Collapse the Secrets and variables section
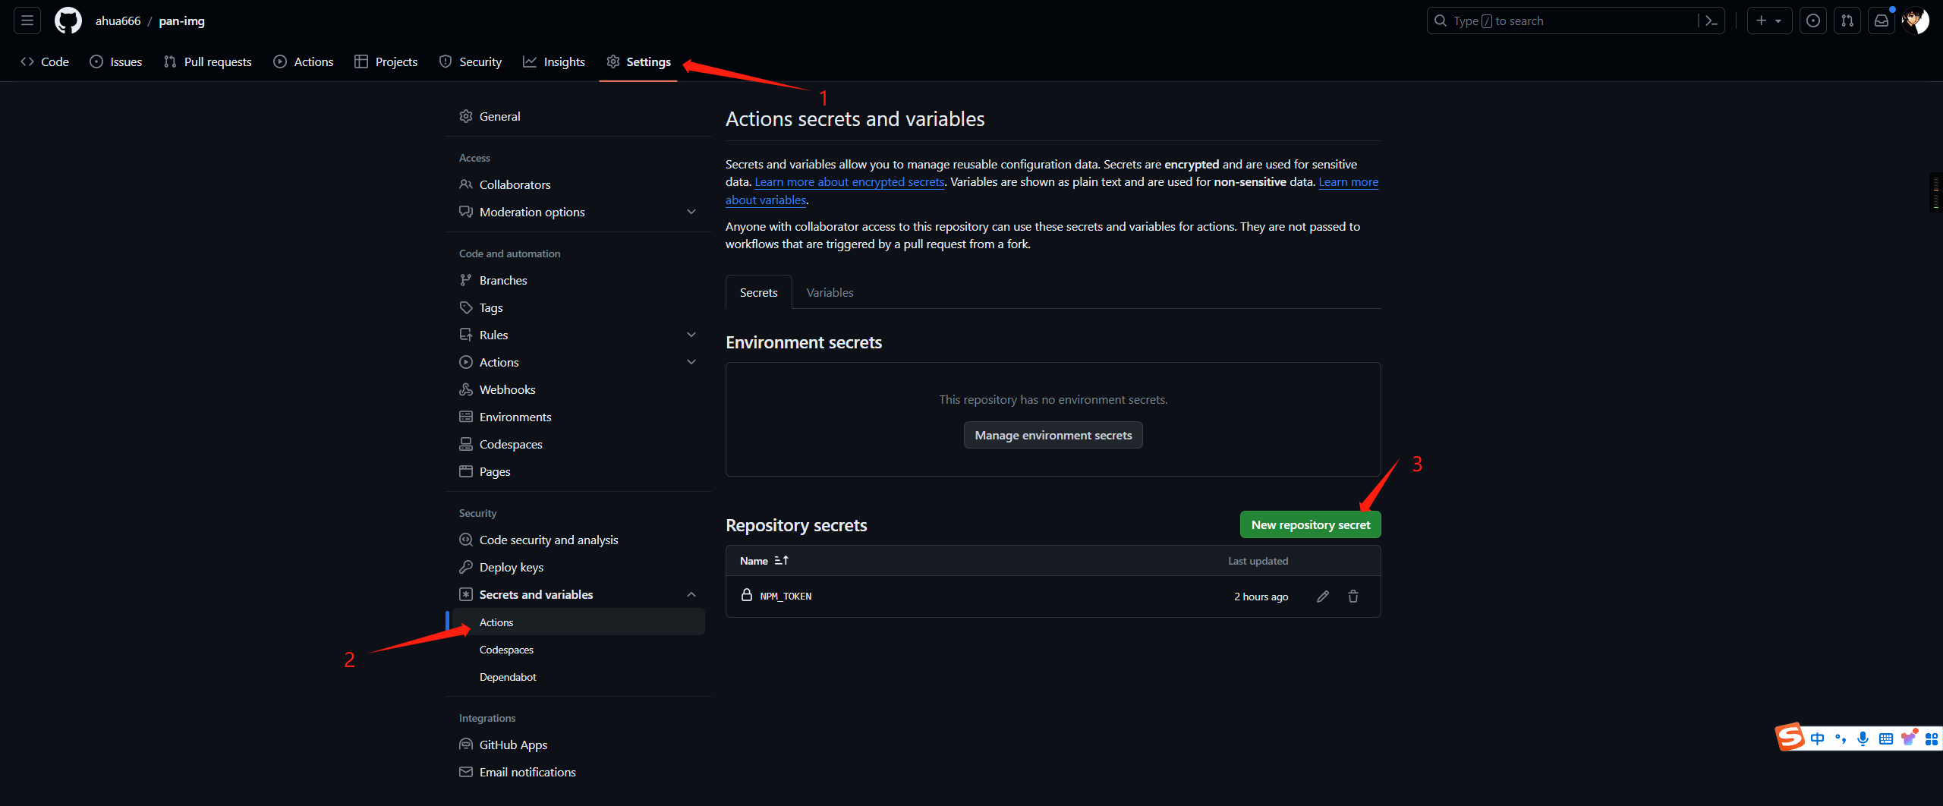Image resolution: width=1943 pixels, height=806 pixels. [691, 594]
